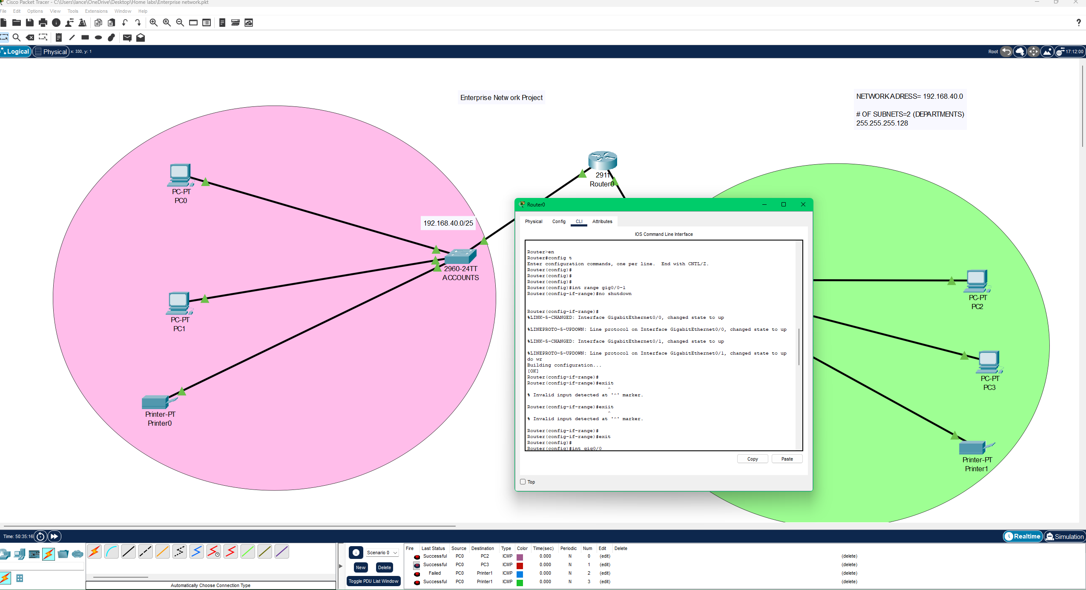The image size is (1086, 590).
Task: Check the Top checkbox in Router0 window
Action: click(x=523, y=482)
